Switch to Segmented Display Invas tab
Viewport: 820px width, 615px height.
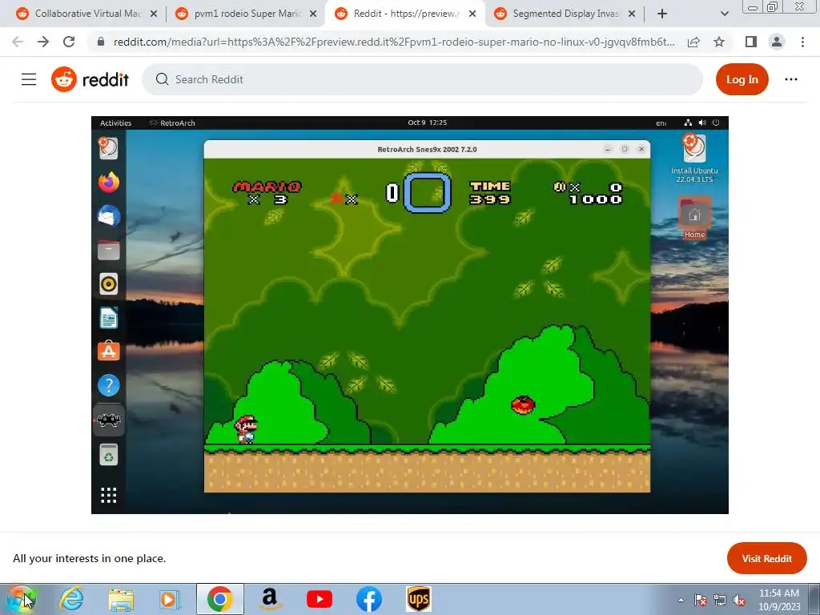[565, 14]
